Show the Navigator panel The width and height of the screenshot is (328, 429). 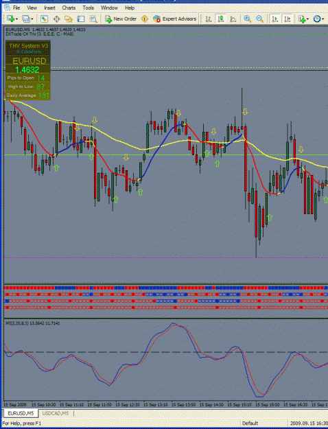(x=69, y=19)
